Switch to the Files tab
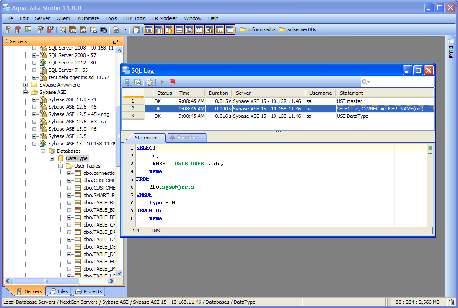Image resolution: width=458 pixels, height=308 pixels. (x=59, y=291)
